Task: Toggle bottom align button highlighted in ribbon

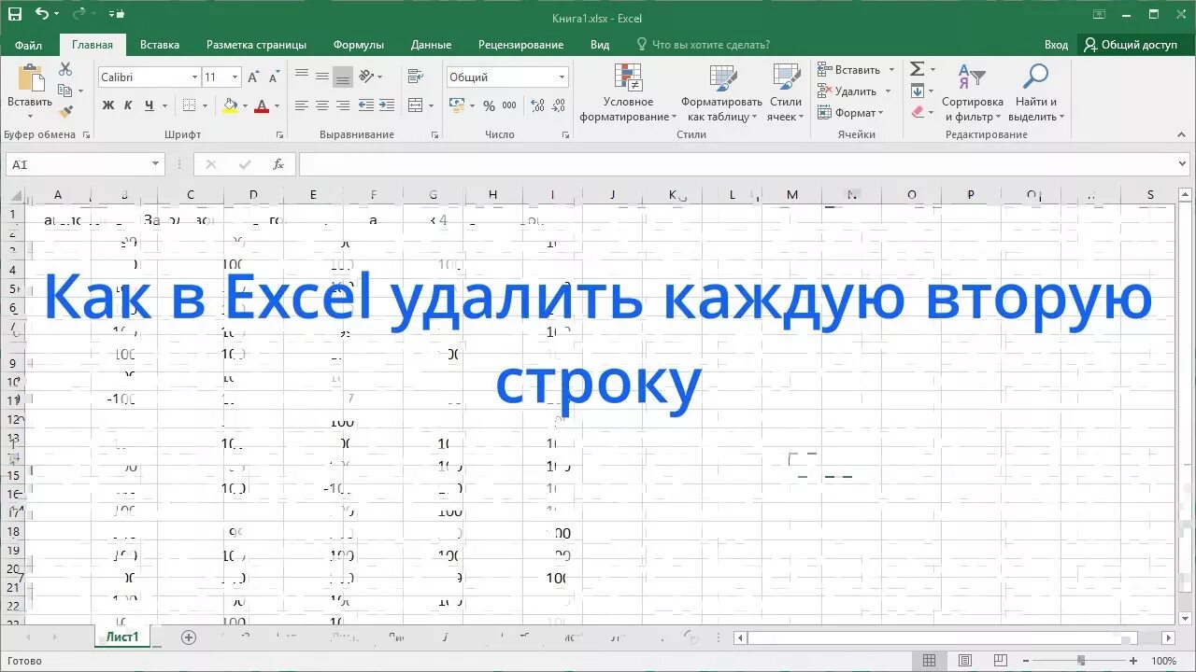Action: pos(342,77)
